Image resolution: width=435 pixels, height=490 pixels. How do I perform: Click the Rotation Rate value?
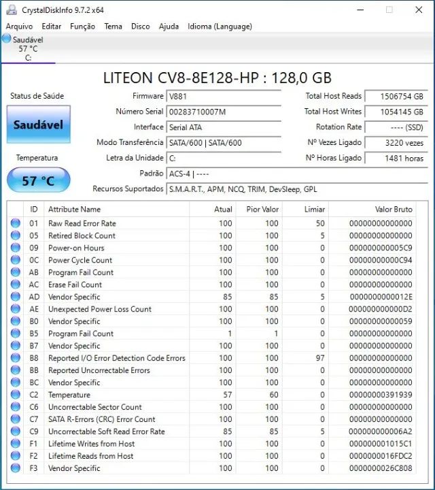coord(396,127)
